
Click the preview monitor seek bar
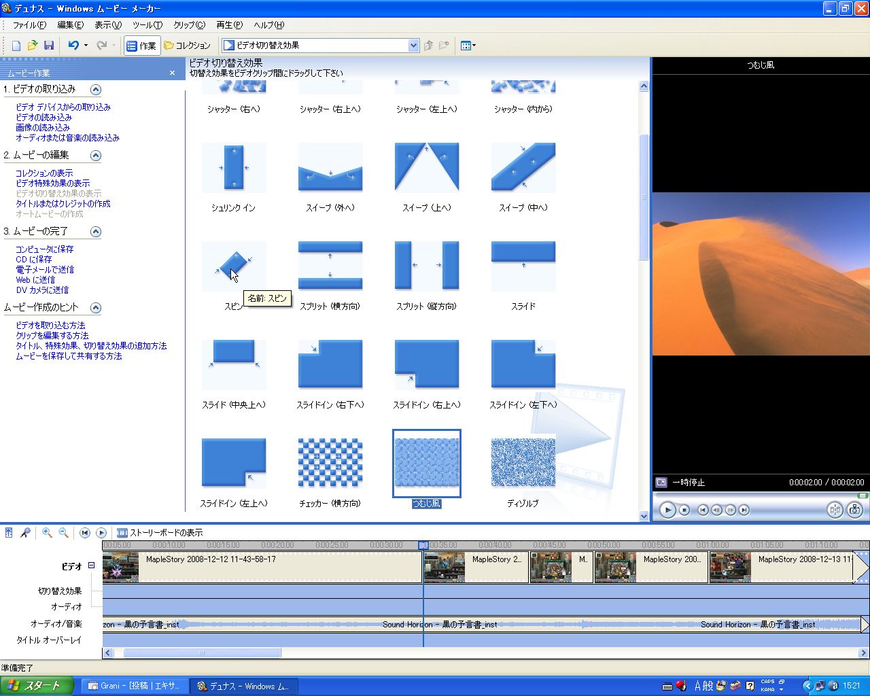click(760, 495)
